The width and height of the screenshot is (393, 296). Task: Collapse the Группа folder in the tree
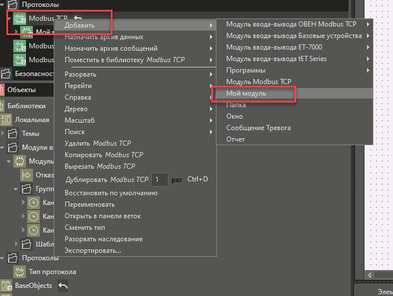tap(16, 189)
